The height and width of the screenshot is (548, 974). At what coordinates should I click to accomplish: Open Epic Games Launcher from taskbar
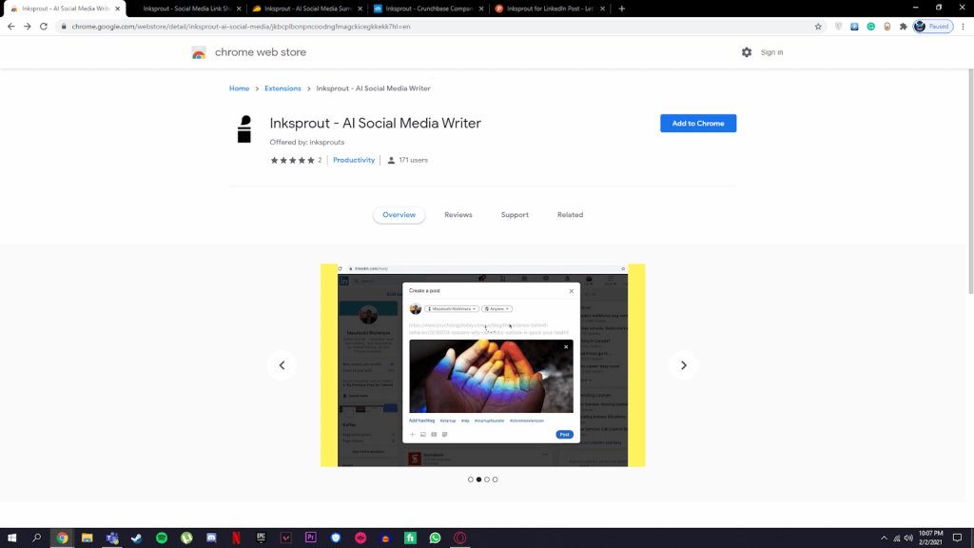tap(261, 538)
